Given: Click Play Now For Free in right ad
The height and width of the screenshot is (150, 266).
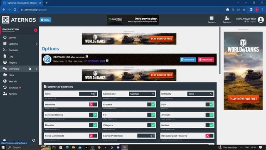Looking at the screenshot, I should pyautogui.click(x=243, y=99).
